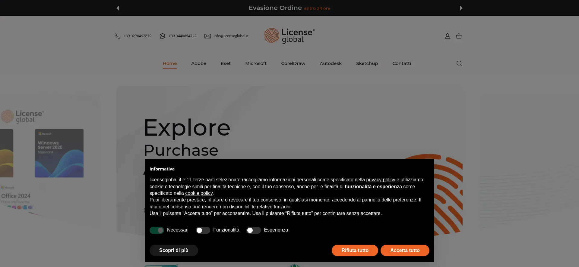Click the Scopri di più button
The height and width of the screenshot is (267, 579).
[174, 250]
